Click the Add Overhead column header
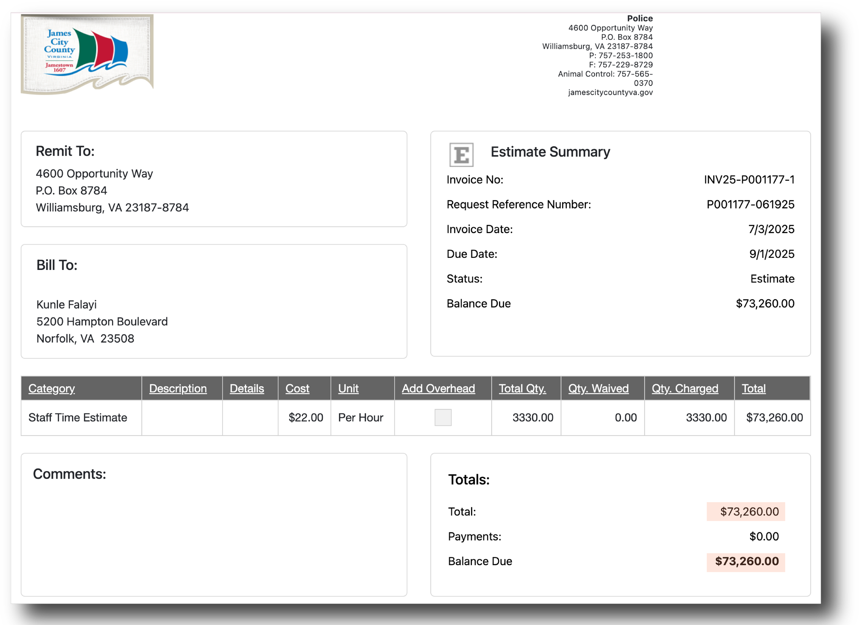 (x=438, y=388)
